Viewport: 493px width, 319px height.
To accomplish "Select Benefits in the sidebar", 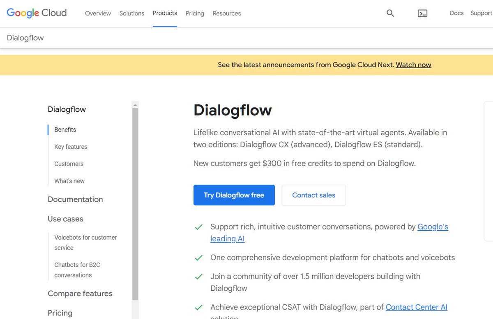I will (x=65, y=129).
